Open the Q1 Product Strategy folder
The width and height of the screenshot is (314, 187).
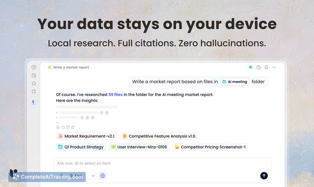coord(81,147)
